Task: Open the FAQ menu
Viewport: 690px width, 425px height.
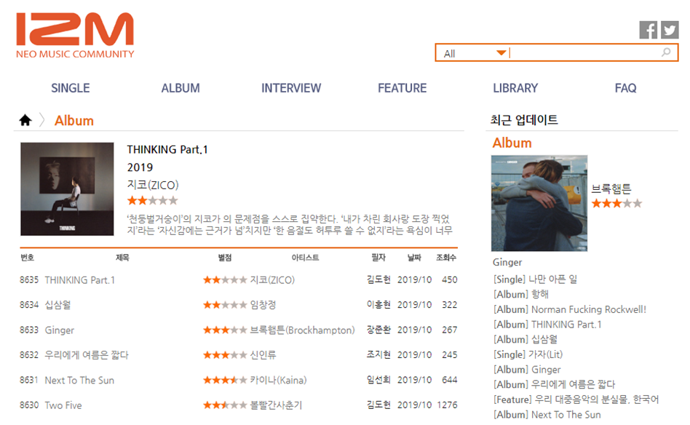Action: [625, 88]
